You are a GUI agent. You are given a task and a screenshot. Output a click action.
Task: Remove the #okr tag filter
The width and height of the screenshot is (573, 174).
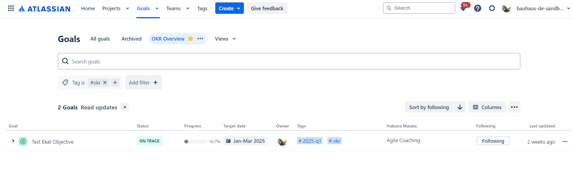(105, 82)
